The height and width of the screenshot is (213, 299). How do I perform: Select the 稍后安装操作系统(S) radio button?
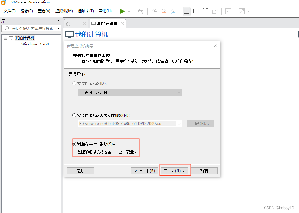tap(75, 144)
